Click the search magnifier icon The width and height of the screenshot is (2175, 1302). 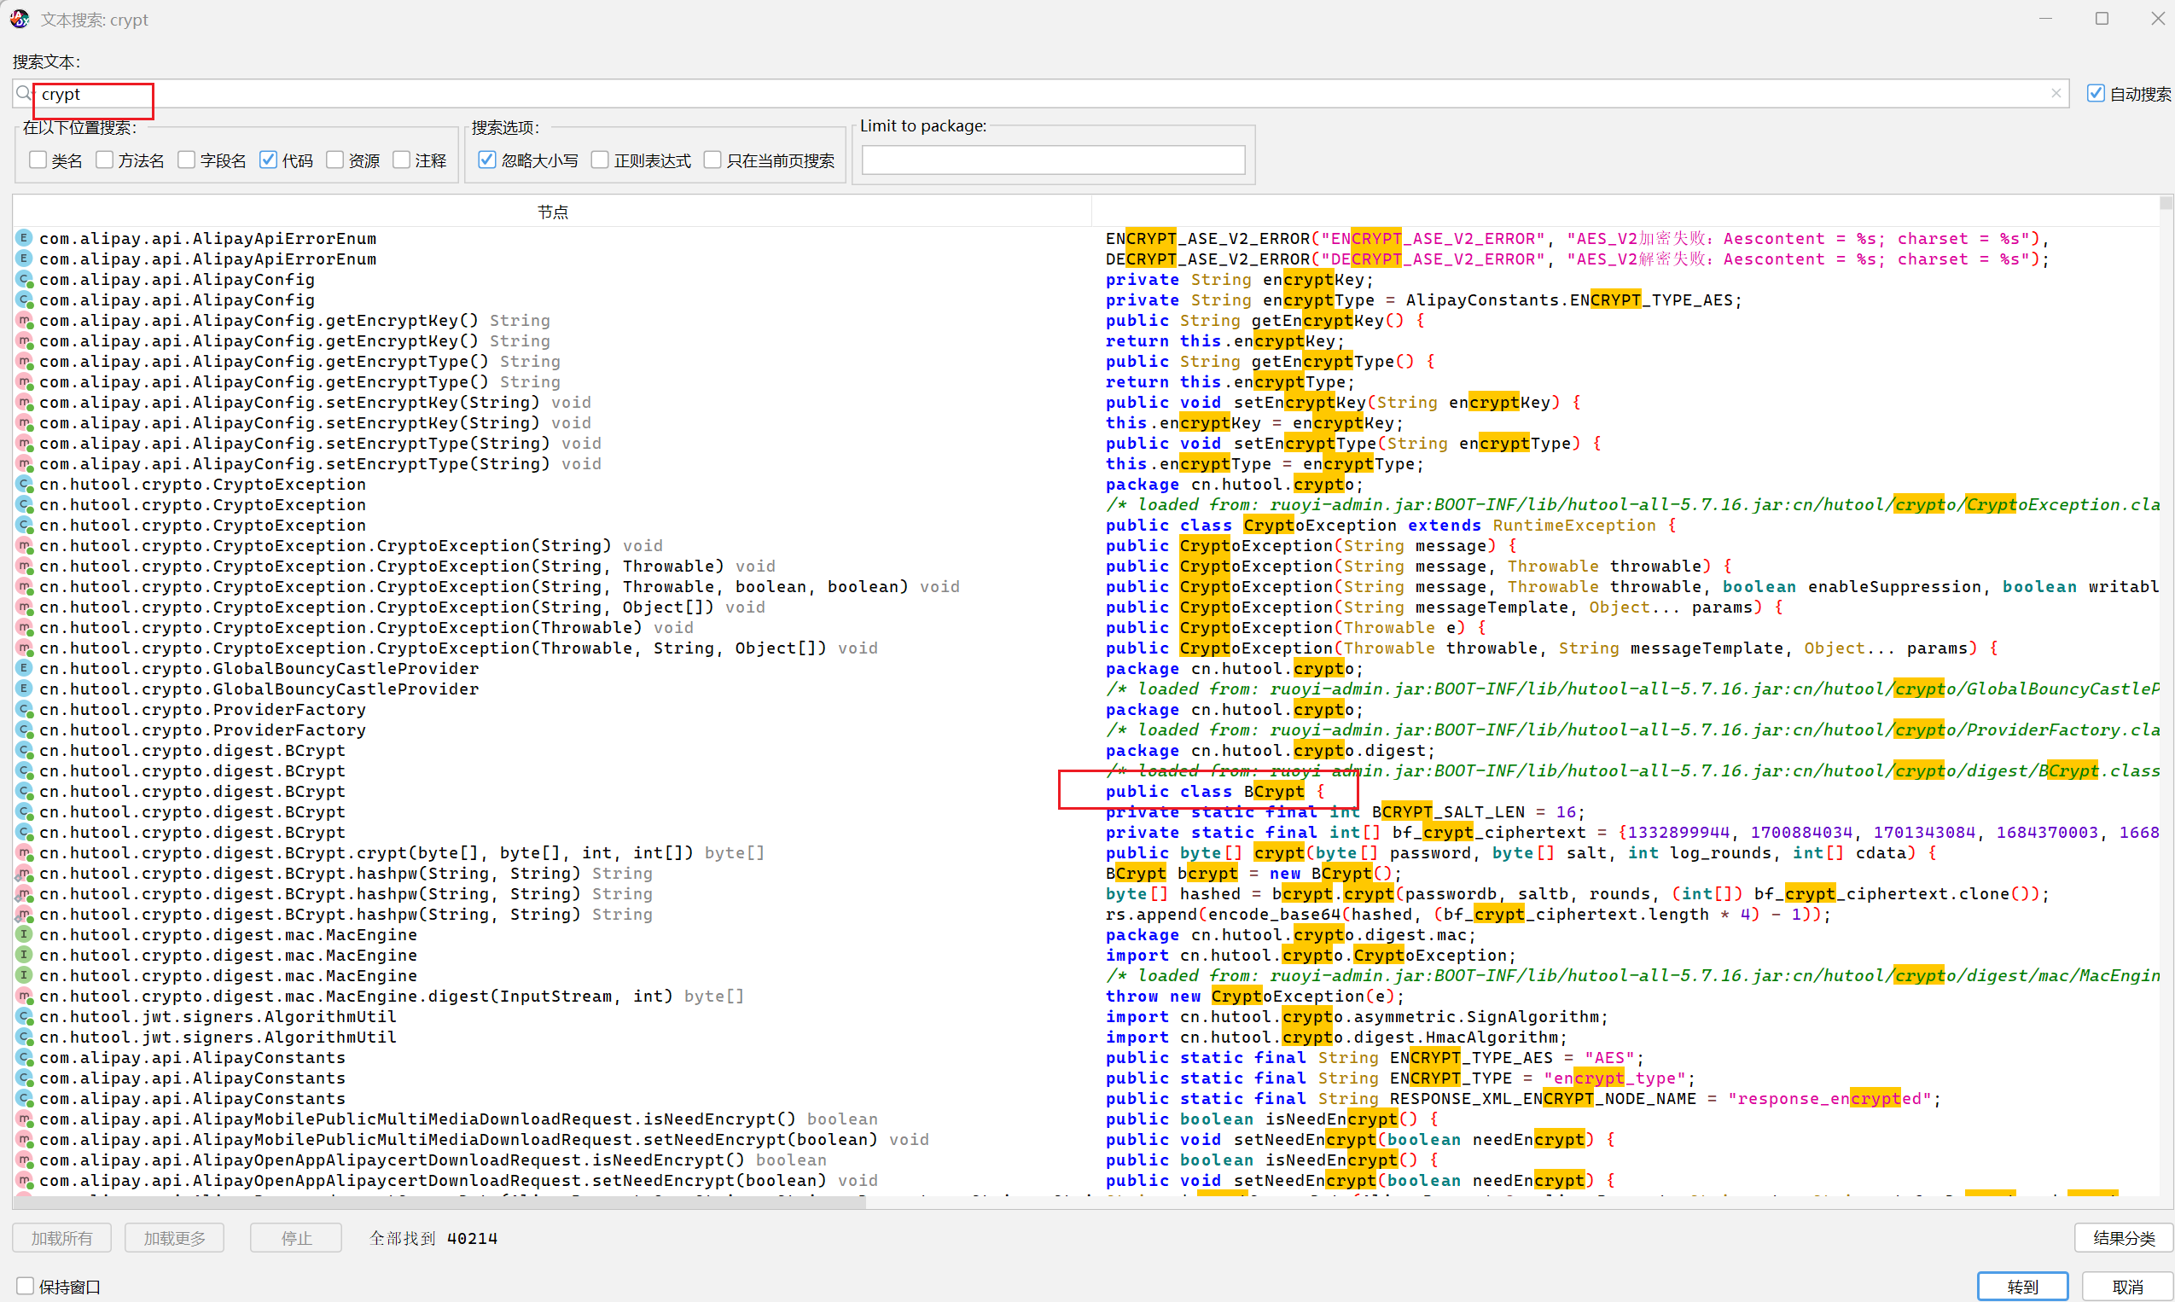[24, 94]
